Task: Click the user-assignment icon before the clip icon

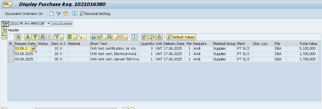Action: pos(152,37)
